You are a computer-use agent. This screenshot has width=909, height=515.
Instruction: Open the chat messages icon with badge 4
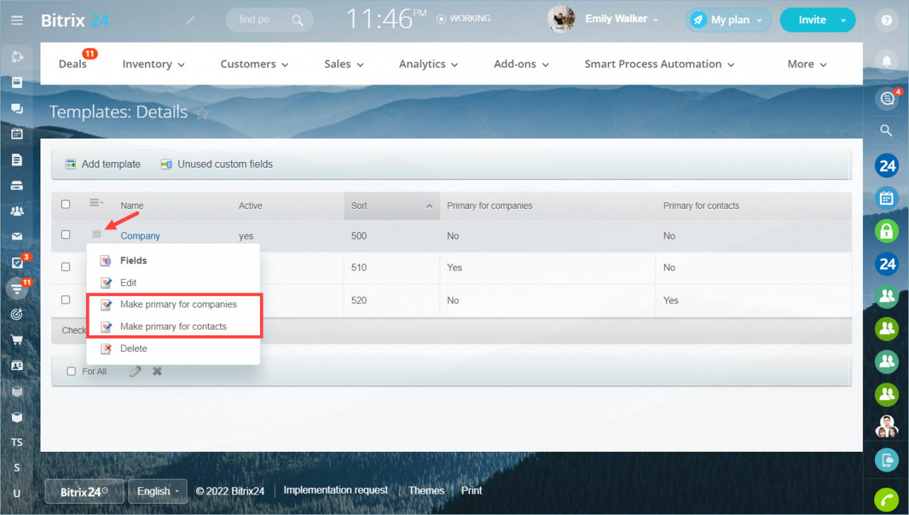click(886, 99)
